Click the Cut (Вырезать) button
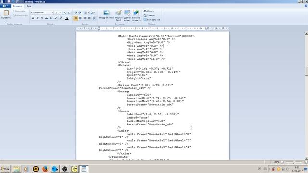 click(19, 12)
